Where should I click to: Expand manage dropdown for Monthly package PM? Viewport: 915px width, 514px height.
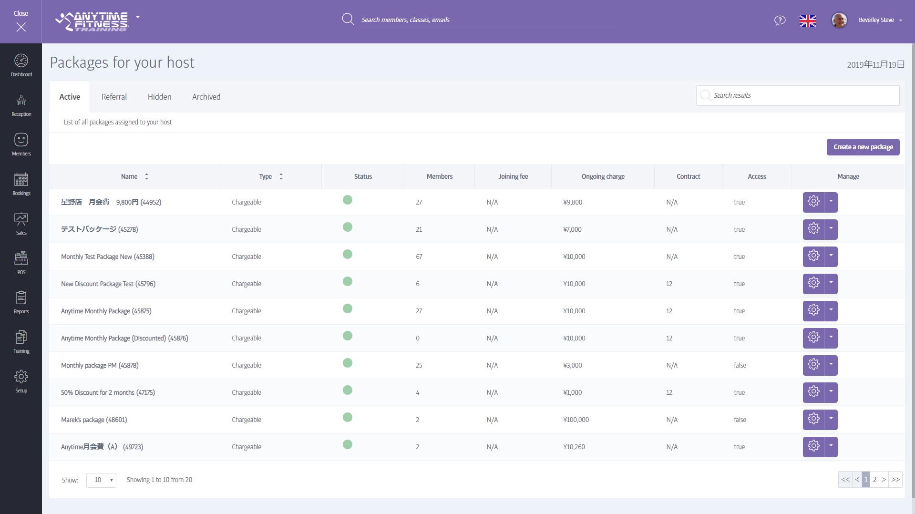(831, 365)
